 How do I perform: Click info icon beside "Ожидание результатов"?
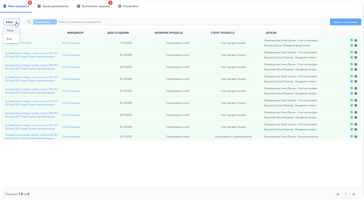356,45
